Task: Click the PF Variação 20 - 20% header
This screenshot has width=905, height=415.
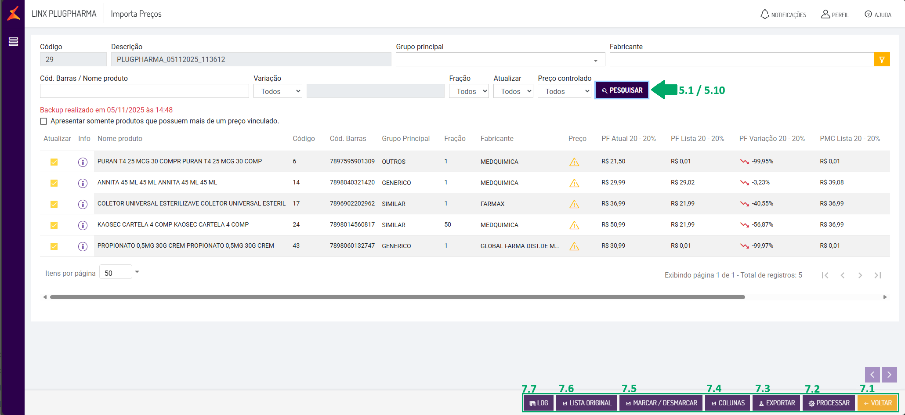Action: [772, 139]
